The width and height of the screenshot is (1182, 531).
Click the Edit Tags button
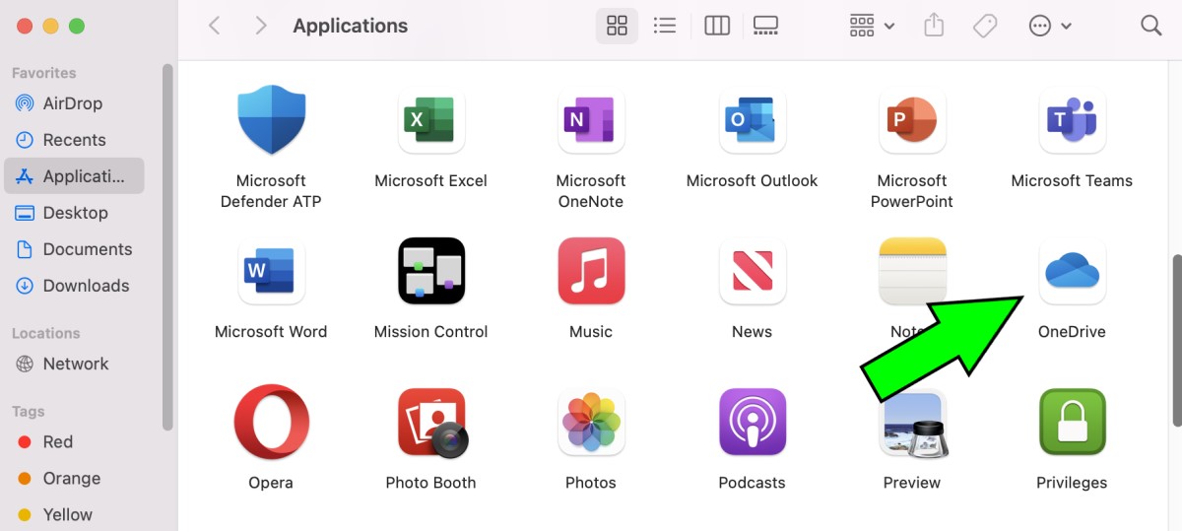tap(985, 26)
